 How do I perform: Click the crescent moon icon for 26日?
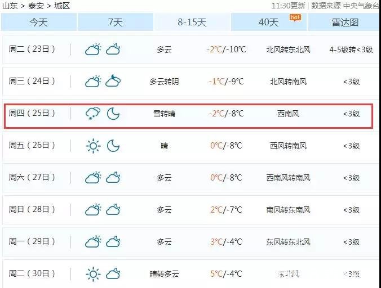tap(113, 146)
